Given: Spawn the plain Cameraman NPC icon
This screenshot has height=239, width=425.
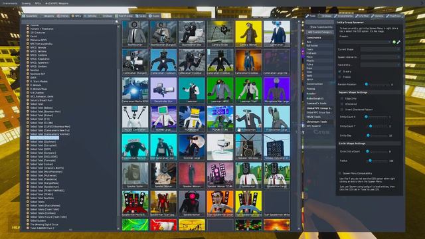Looking at the screenshot, I should click(x=277, y=34).
